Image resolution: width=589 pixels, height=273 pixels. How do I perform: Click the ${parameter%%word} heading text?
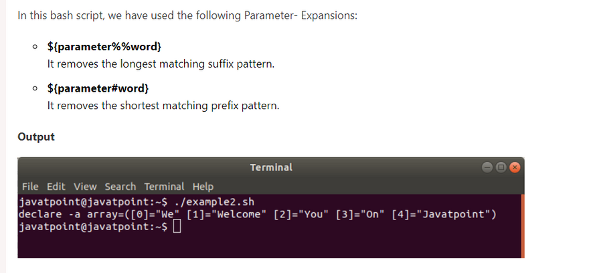tap(104, 48)
